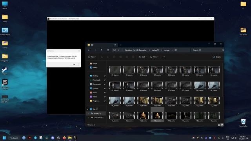Image resolution: width=251 pixels, height=141 pixels.
Task: Select the Control Panel desktop icon
Action: click(5, 31)
